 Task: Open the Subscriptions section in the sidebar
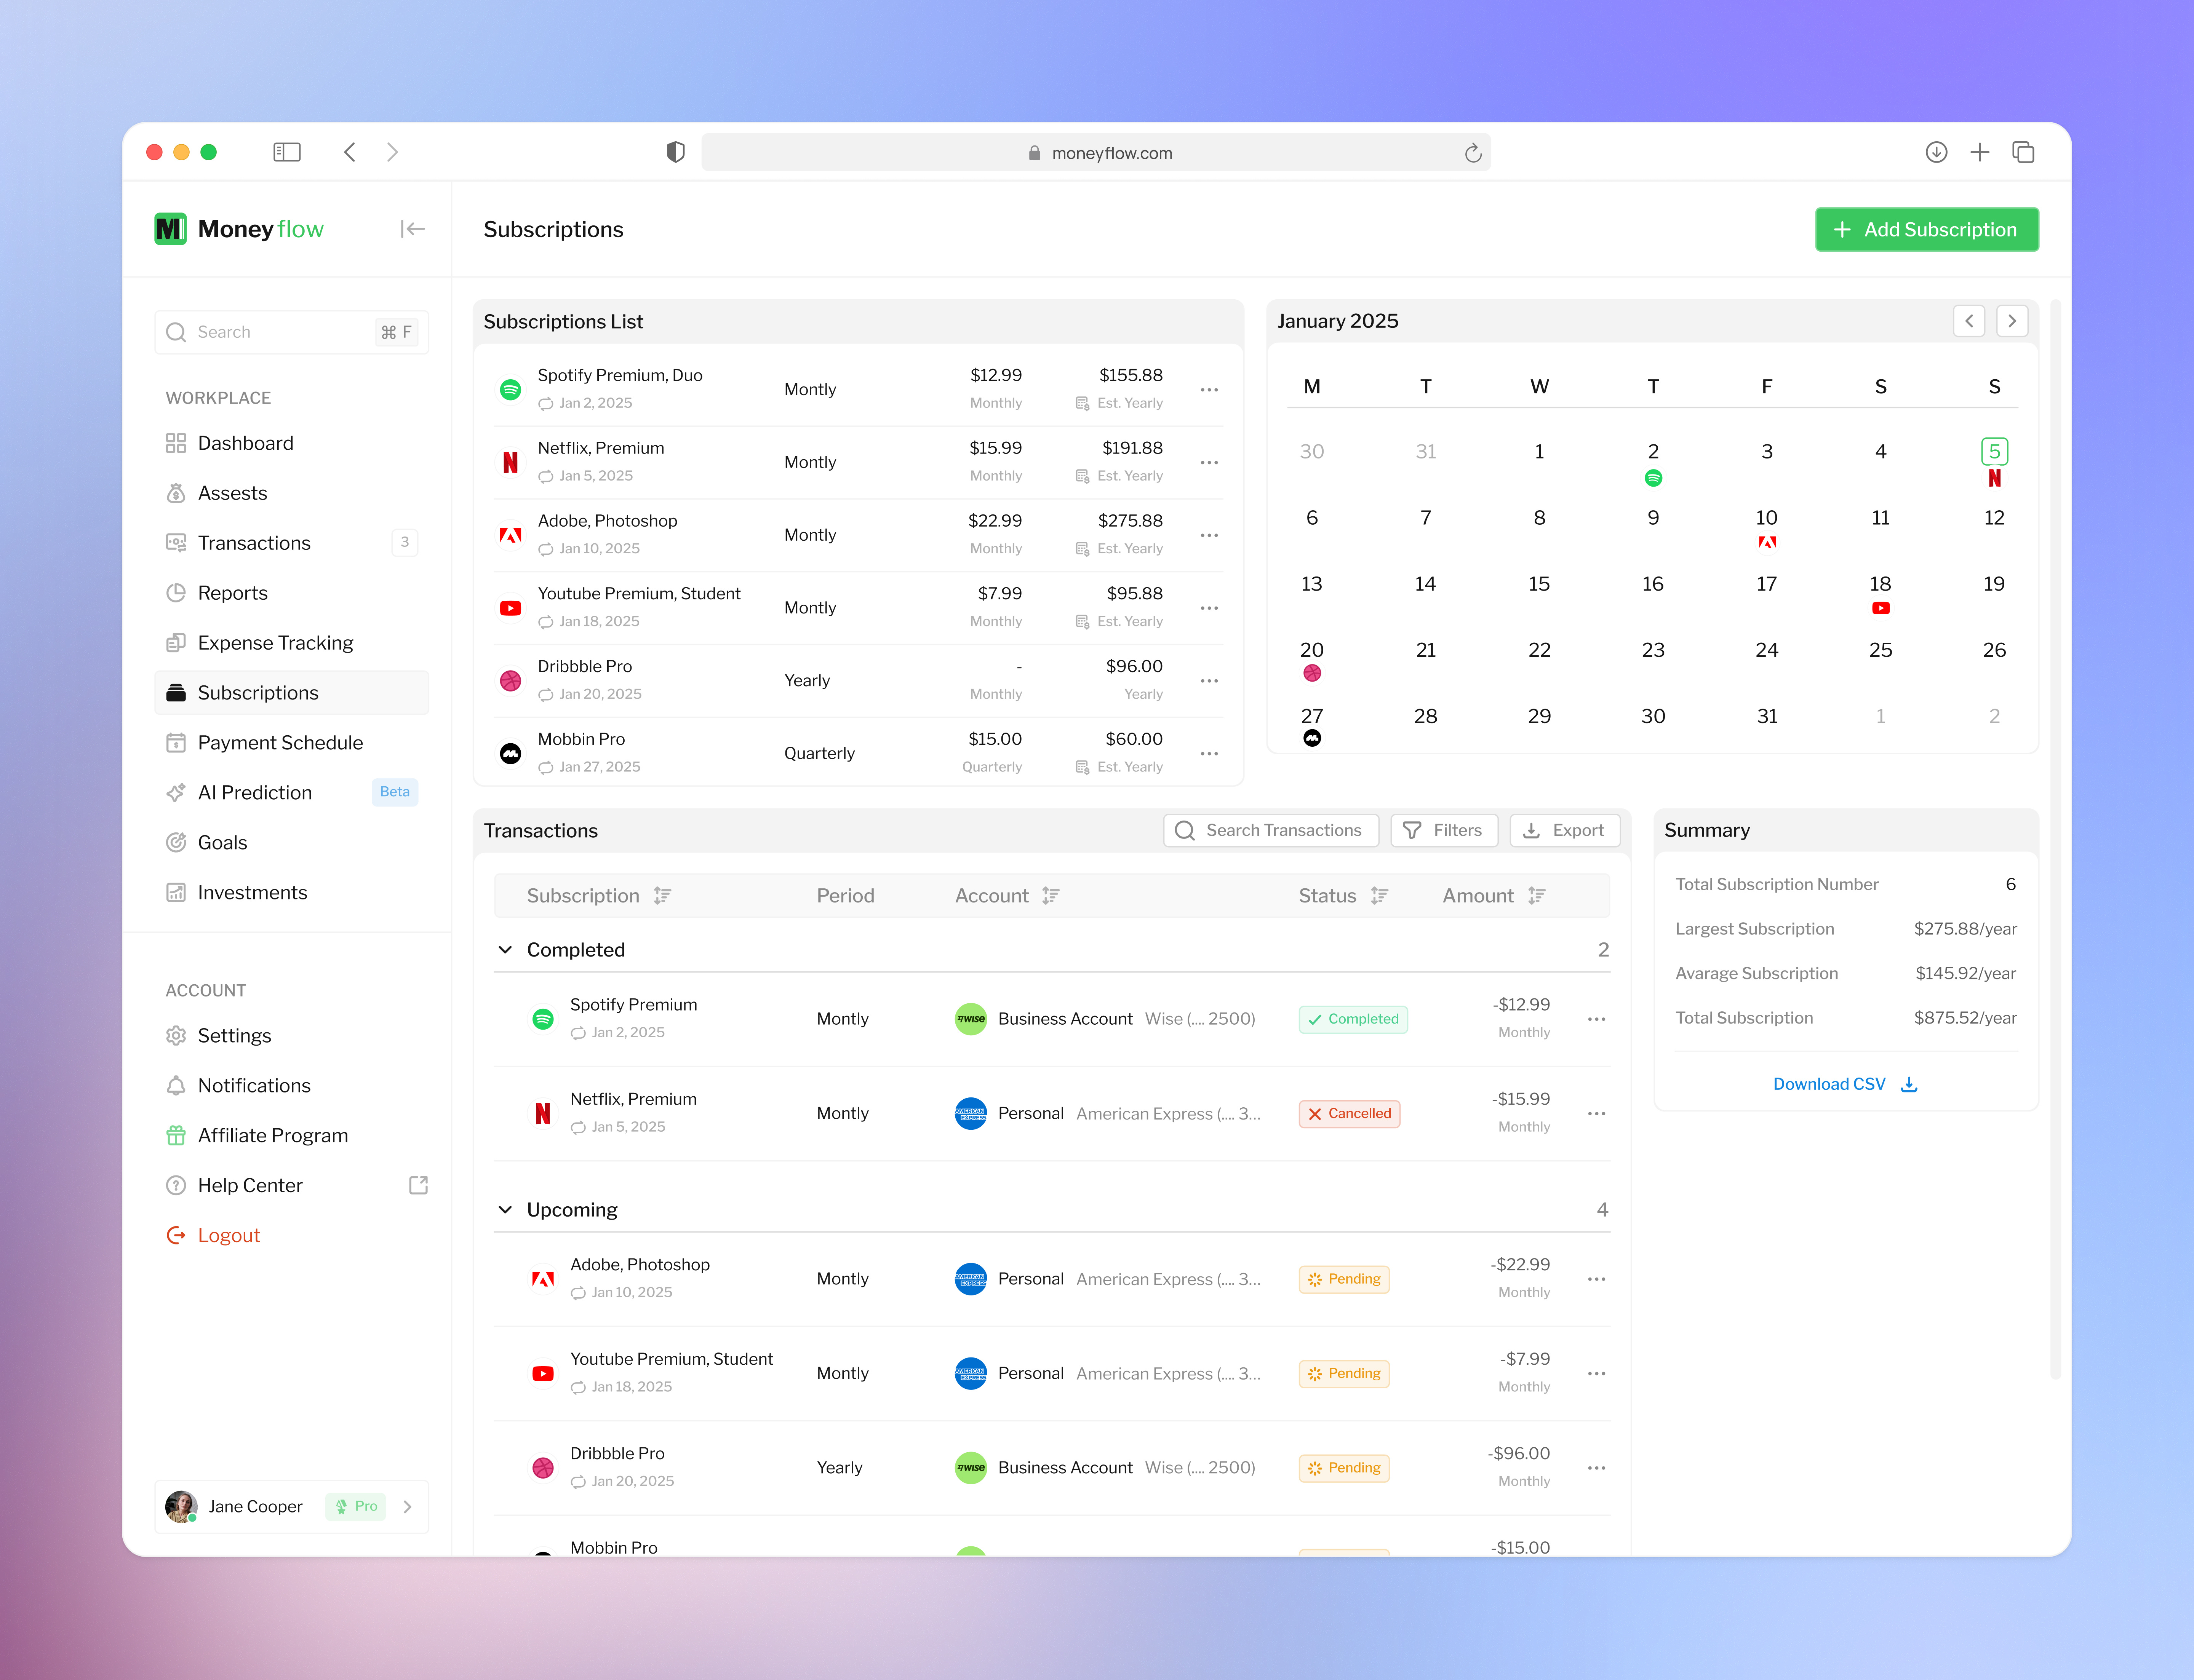pos(257,692)
